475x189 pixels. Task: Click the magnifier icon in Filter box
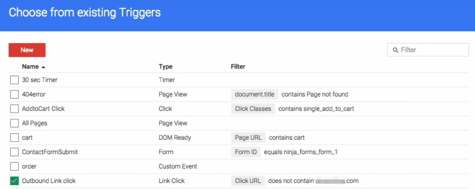pos(395,50)
